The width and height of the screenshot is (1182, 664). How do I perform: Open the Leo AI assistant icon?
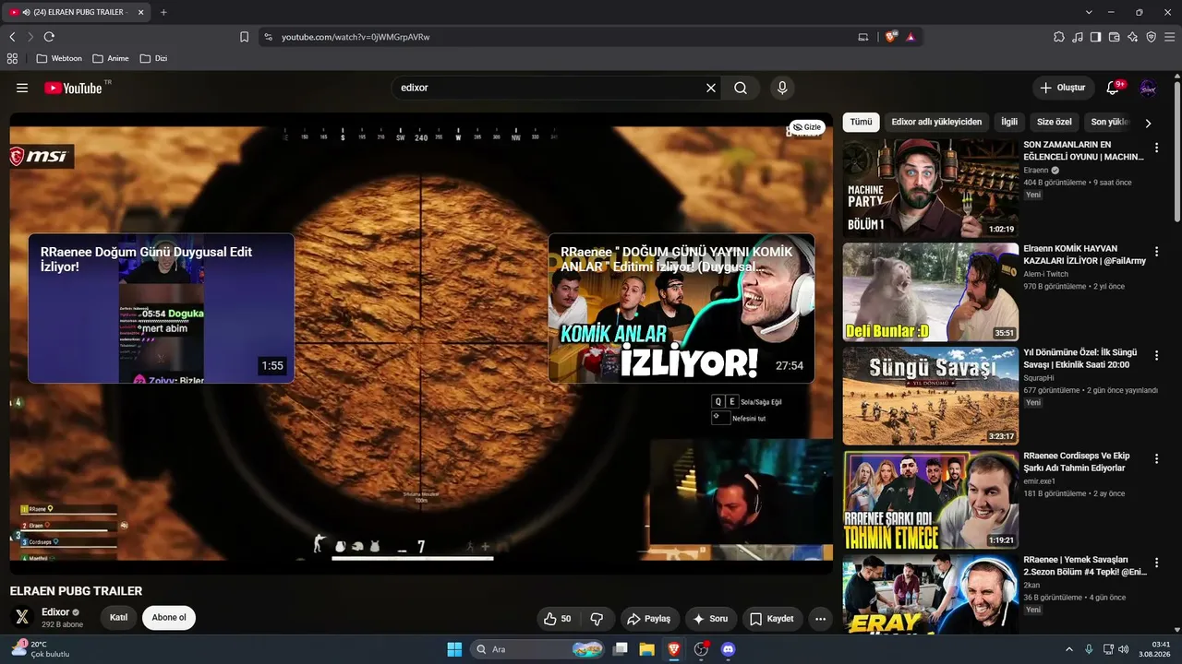(x=1133, y=37)
